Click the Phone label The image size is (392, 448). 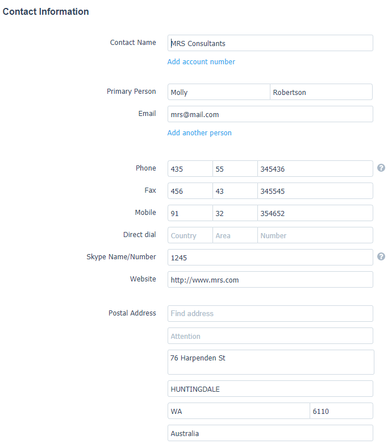tap(146, 168)
